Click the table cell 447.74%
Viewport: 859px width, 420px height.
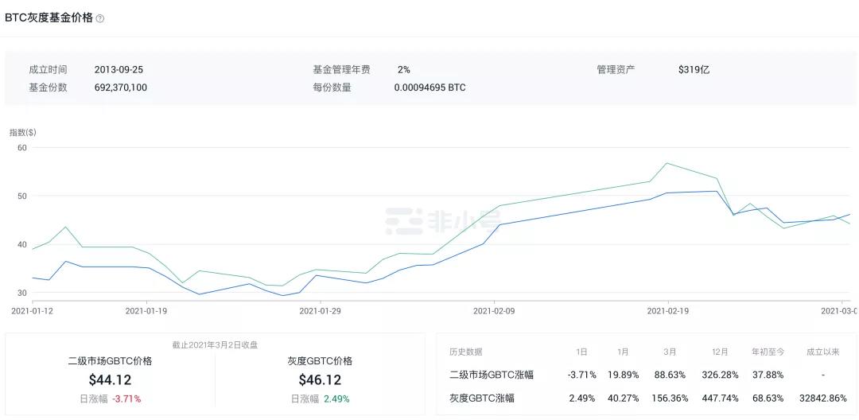point(720,398)
